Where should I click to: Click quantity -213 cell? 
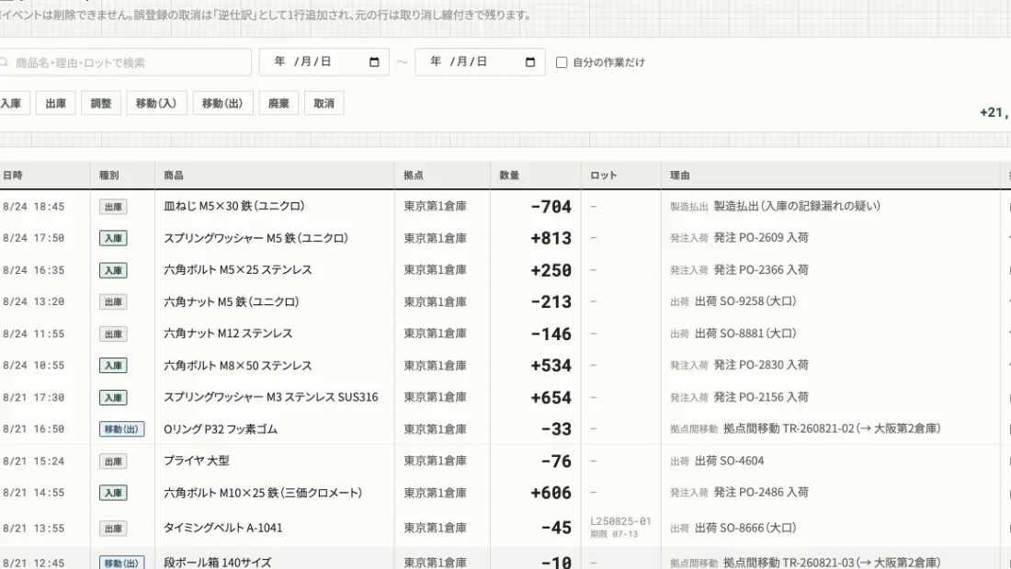(551, 302)
